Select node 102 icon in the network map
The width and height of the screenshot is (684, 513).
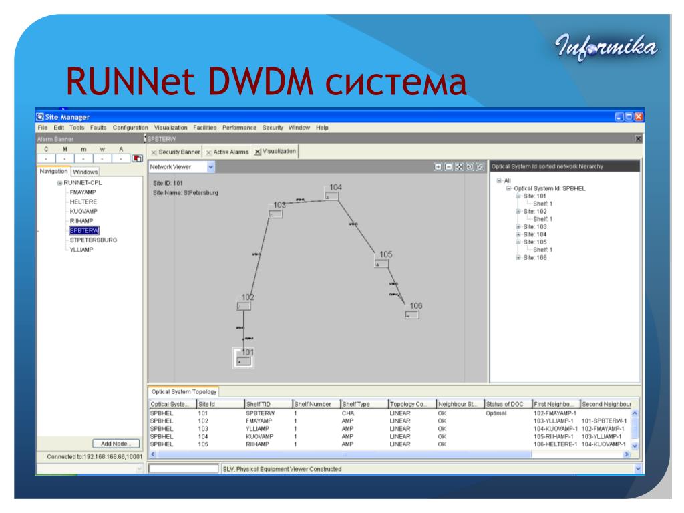coord(244,306)
